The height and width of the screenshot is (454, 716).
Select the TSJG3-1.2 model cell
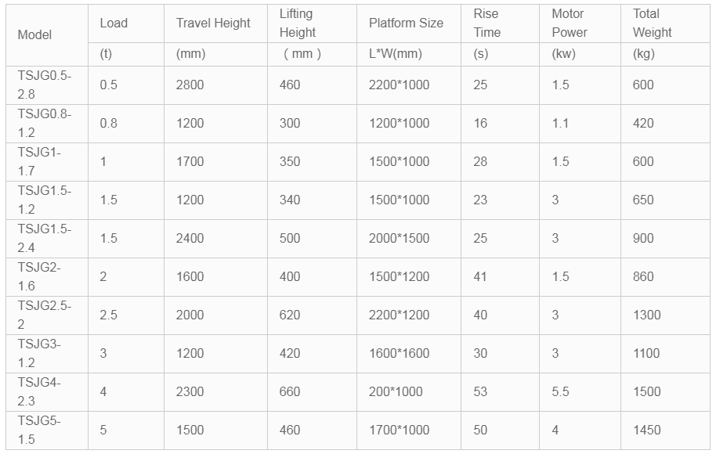pyautogui.click(x=47, y=354)
